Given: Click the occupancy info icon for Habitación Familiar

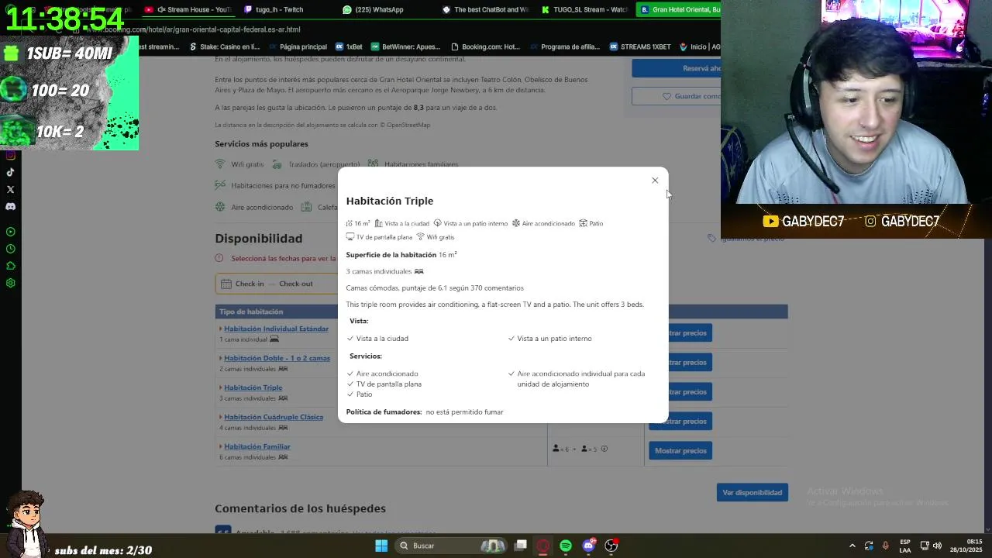Looking at the screenshot, I should pos(604,449).
